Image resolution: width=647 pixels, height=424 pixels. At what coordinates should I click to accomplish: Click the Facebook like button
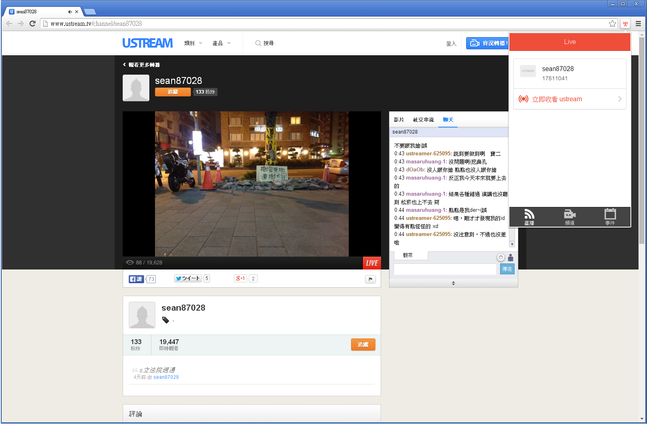tap(136, 279)
